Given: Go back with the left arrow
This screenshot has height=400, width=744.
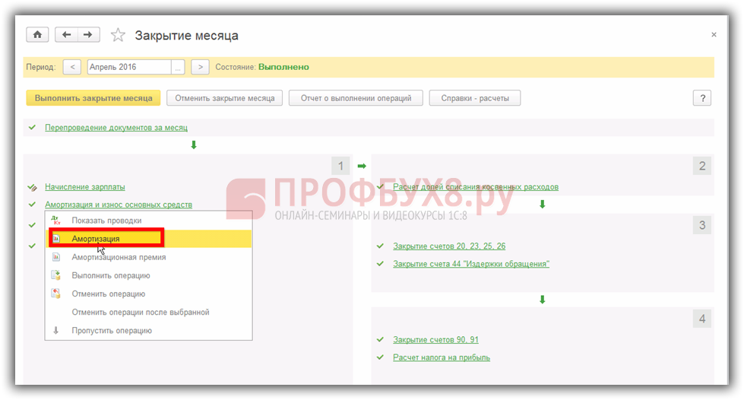Looking at the screenshot, I should (67, 35).
